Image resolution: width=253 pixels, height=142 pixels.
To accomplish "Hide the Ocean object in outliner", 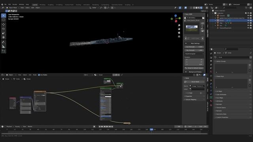I will pyautogui.click(x=248, y=21).
